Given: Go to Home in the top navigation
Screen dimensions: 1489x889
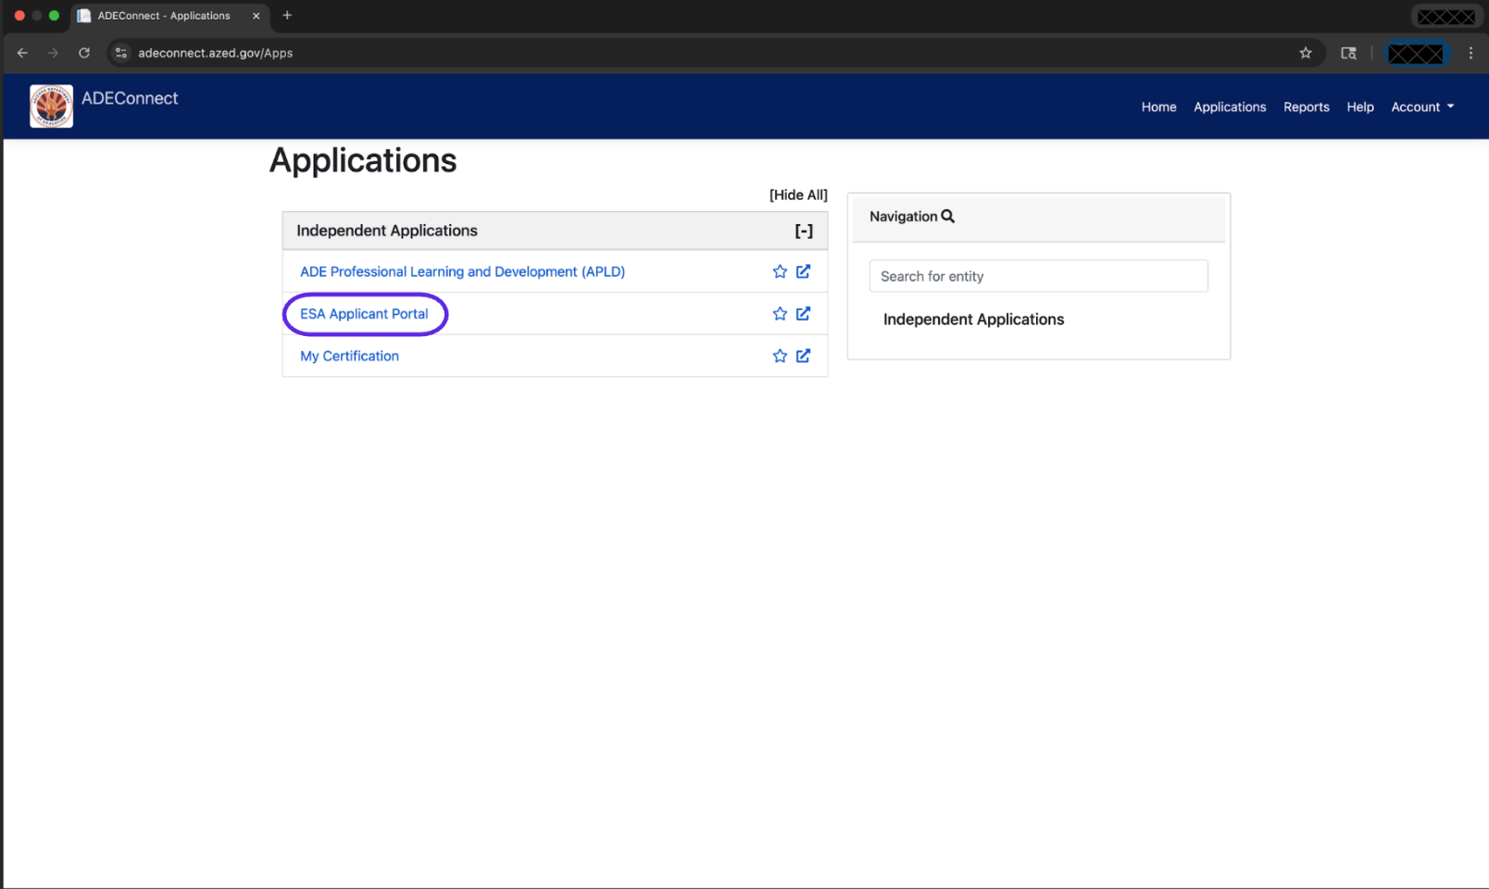Looking at the screenshot, I should coord(1158,106).
